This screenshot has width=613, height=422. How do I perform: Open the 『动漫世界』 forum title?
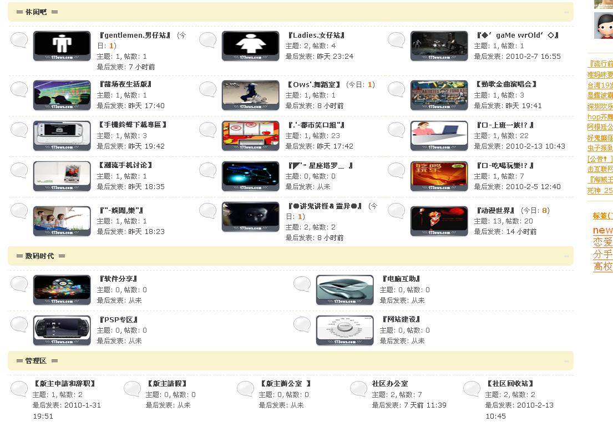(x=496, y=210)
